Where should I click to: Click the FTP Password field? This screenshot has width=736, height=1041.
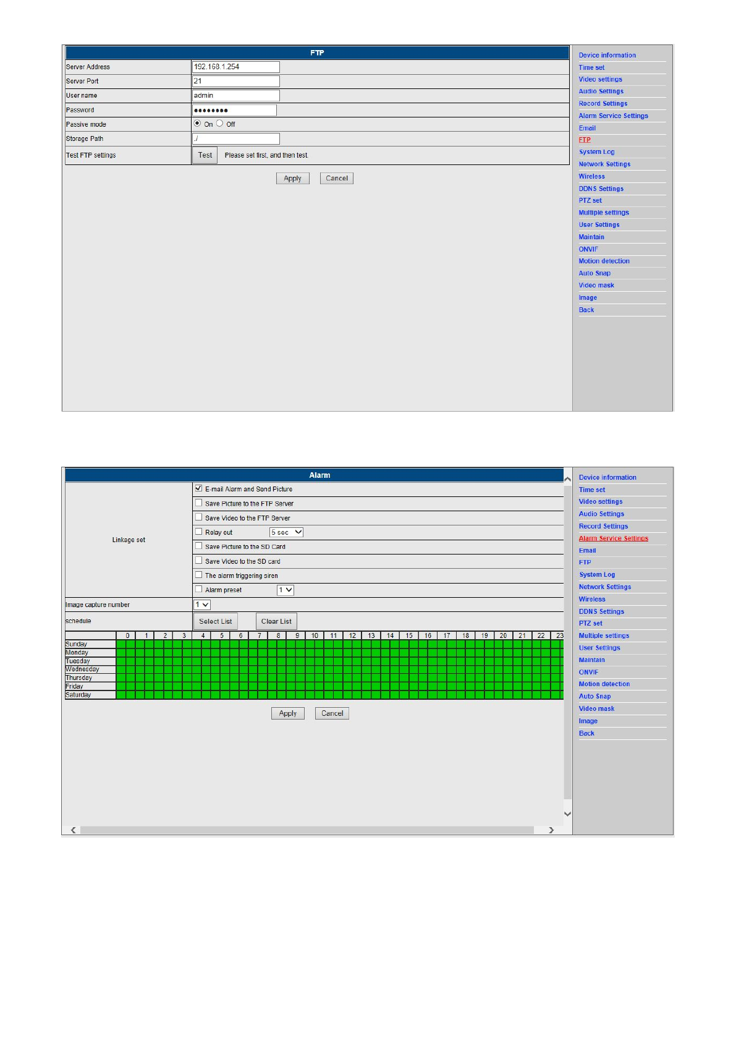234,110
